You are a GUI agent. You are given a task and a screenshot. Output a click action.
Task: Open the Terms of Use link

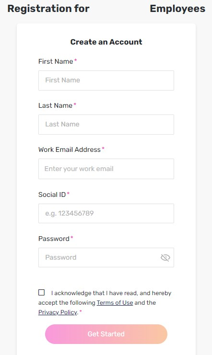tap(115, 303)
